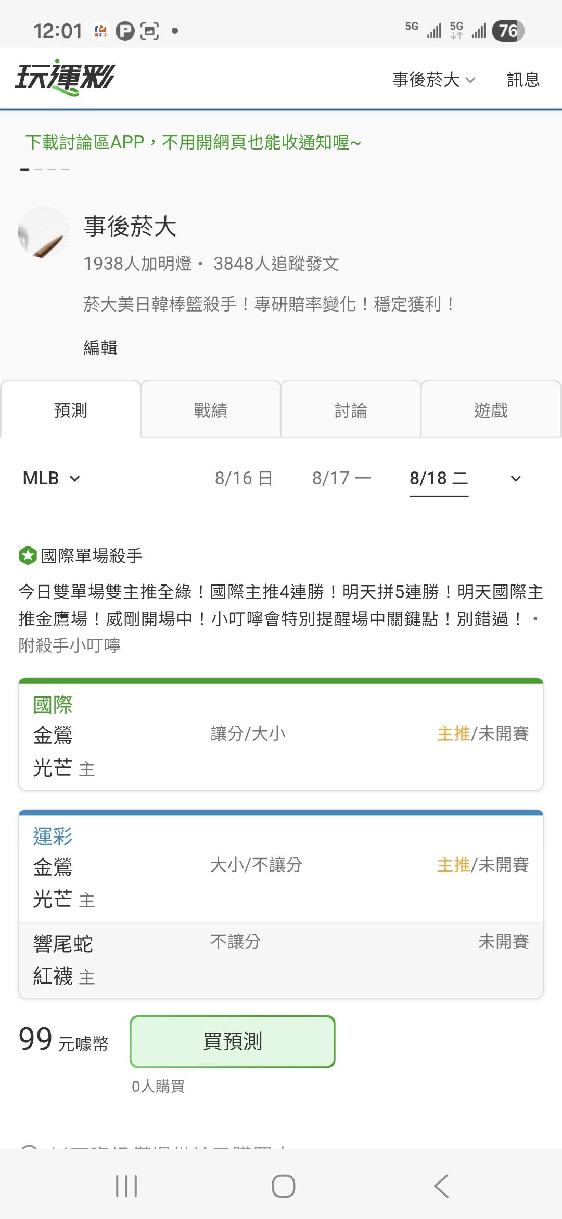
Task: Open the MLB league selector dropdown
Action: coord(52,478)
